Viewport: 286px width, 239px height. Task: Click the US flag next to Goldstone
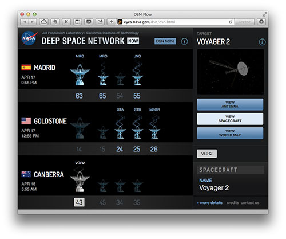(26, 121)
